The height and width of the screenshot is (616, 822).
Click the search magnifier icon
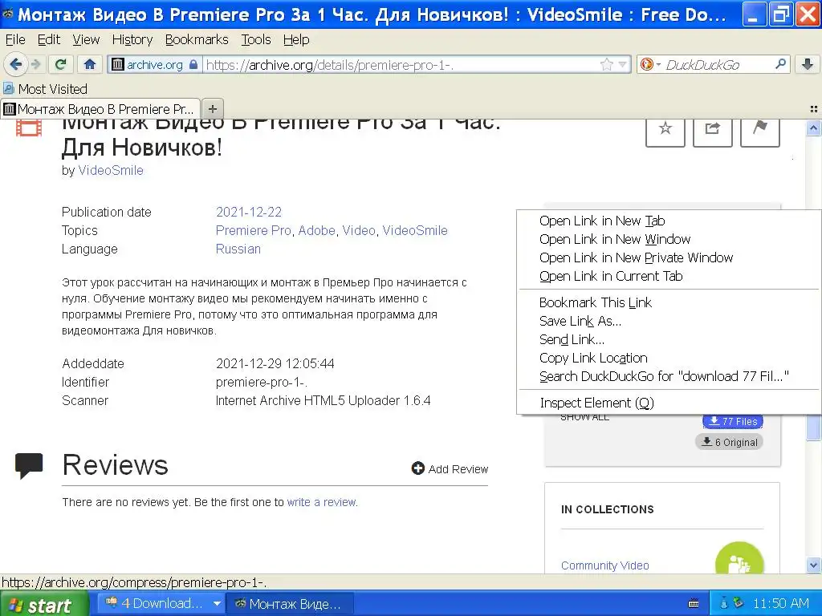(780, 64)
